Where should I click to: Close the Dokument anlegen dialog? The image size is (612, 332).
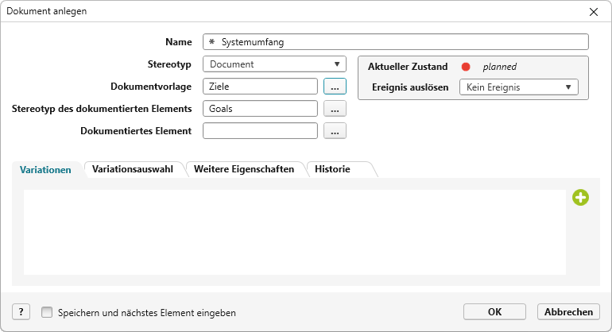coord(593,11)
